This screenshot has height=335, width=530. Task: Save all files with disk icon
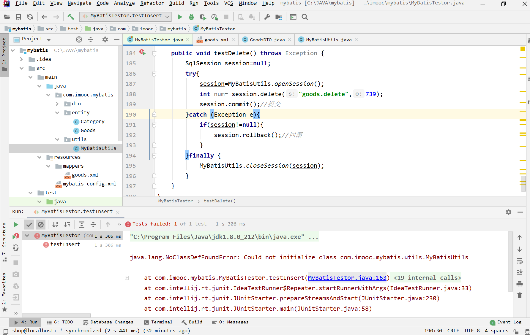[x=18, y=17]
